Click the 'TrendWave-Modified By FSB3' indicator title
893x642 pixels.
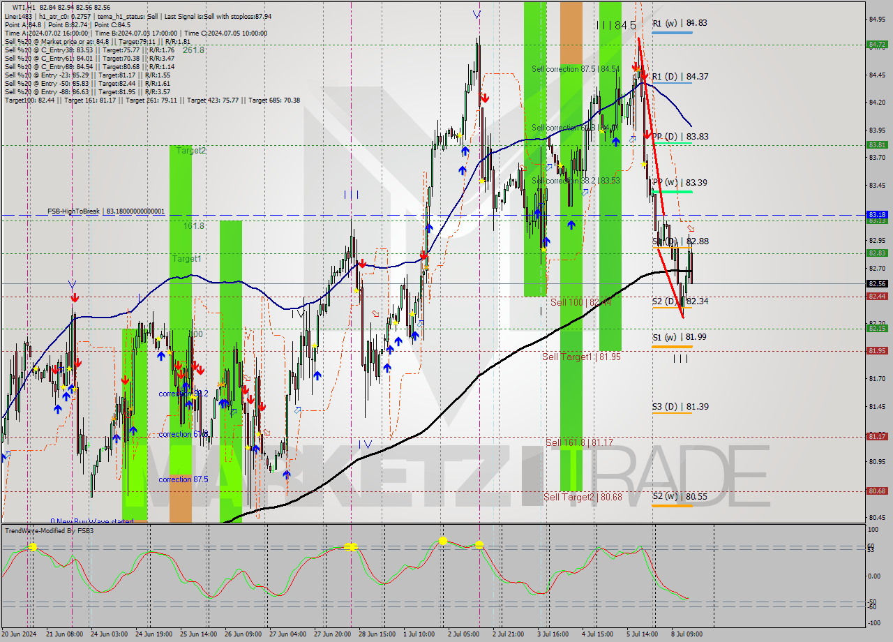click(50, 531)
